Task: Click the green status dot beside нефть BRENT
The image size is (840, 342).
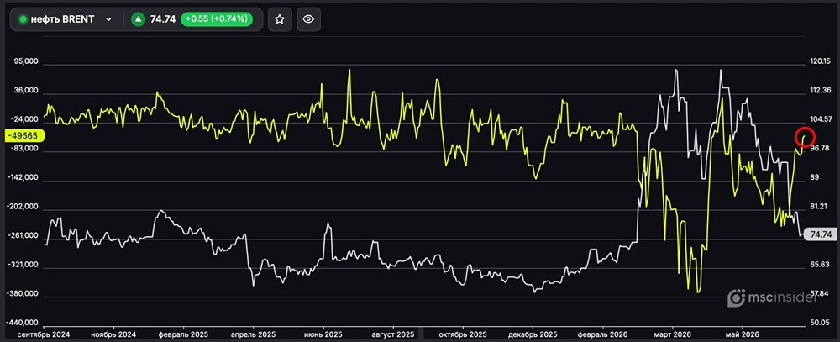Action: point(23,19)
